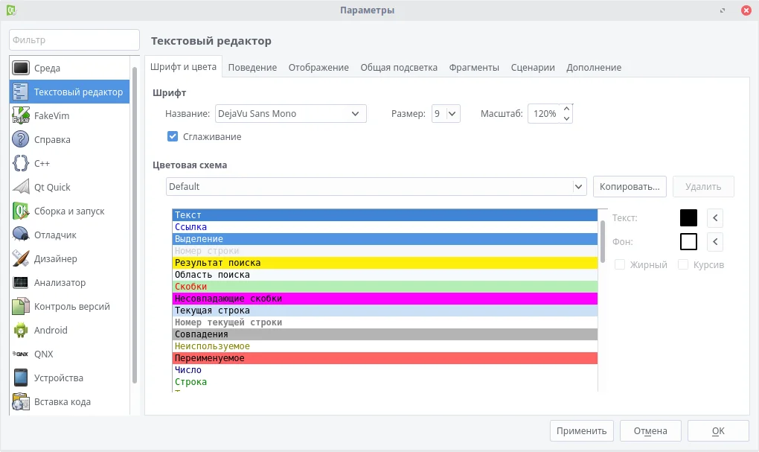Viewport: 759px width, 452px height.
Task: Open the FakeVim settings icon
Action: click(x=21, y=115)
